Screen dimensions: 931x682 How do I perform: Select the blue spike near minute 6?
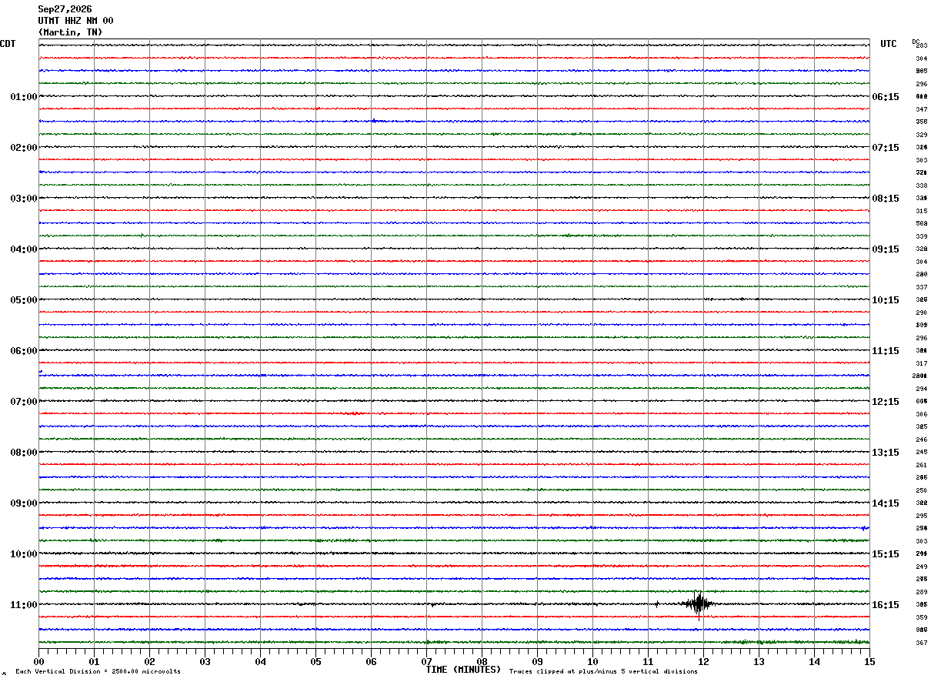click(374, 121)
